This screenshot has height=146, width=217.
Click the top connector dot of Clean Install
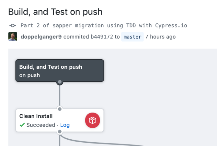60,109
